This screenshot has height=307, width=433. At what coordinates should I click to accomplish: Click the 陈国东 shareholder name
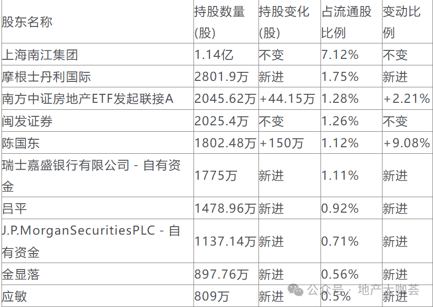click(20, 143)
